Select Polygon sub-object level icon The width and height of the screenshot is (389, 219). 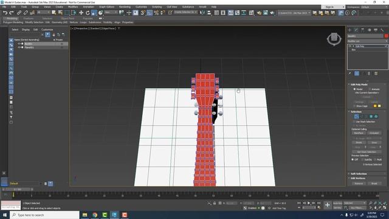371,116
